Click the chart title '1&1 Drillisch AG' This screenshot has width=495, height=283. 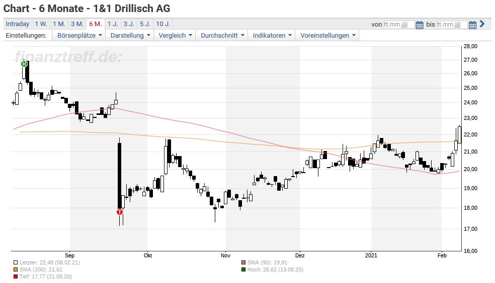point(132,9)
